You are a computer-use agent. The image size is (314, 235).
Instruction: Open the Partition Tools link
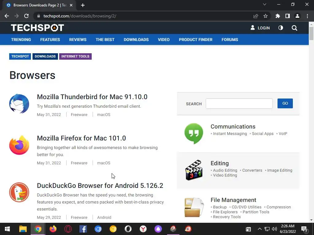[256, 212]
